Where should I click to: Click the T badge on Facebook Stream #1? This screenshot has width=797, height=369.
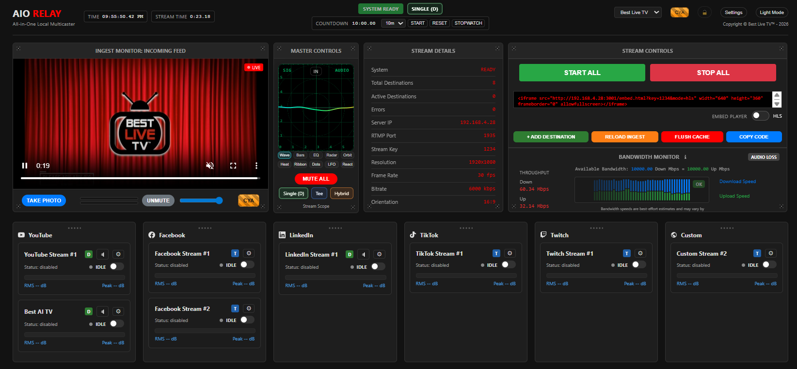pos(235,253)
